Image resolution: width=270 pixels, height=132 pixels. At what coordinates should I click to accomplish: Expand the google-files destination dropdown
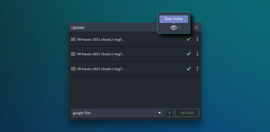(x=118, y=113)
